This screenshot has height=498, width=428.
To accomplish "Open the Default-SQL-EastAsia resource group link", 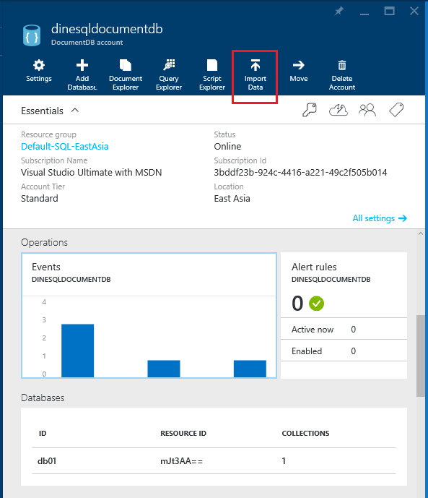I will tap(65, 147).
